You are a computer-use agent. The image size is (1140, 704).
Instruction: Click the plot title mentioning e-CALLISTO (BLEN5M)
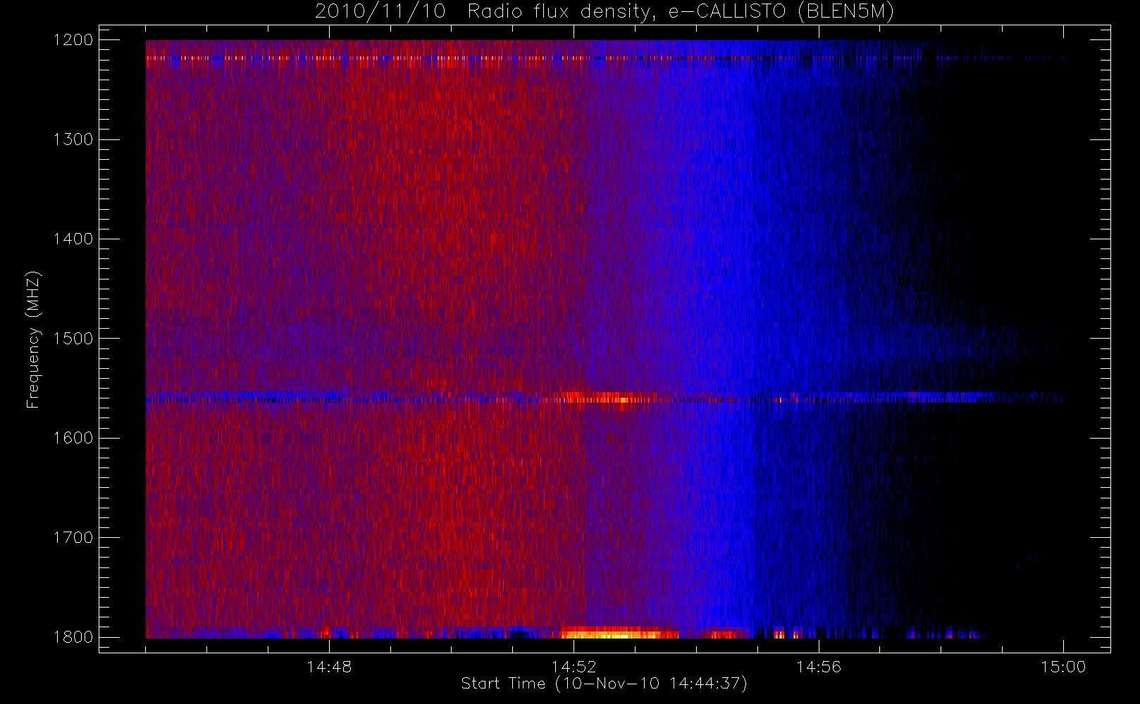click(x=605, y=11)
